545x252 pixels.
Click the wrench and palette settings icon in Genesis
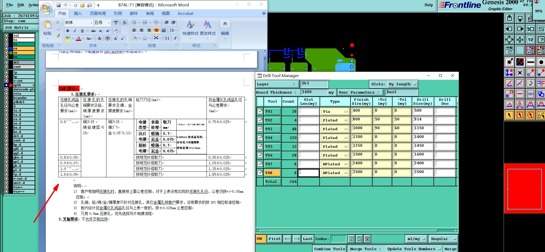509,50
